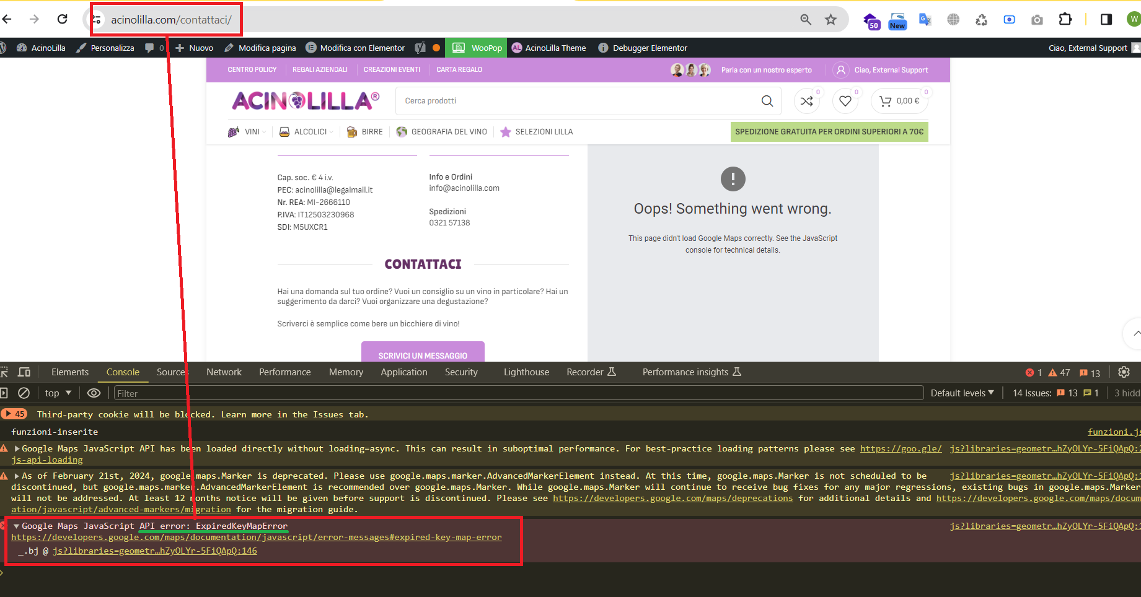The height and width of the screenshot is (597, 1141).
Task: Open WooPop in the admin bar
Action: point(477,48)
